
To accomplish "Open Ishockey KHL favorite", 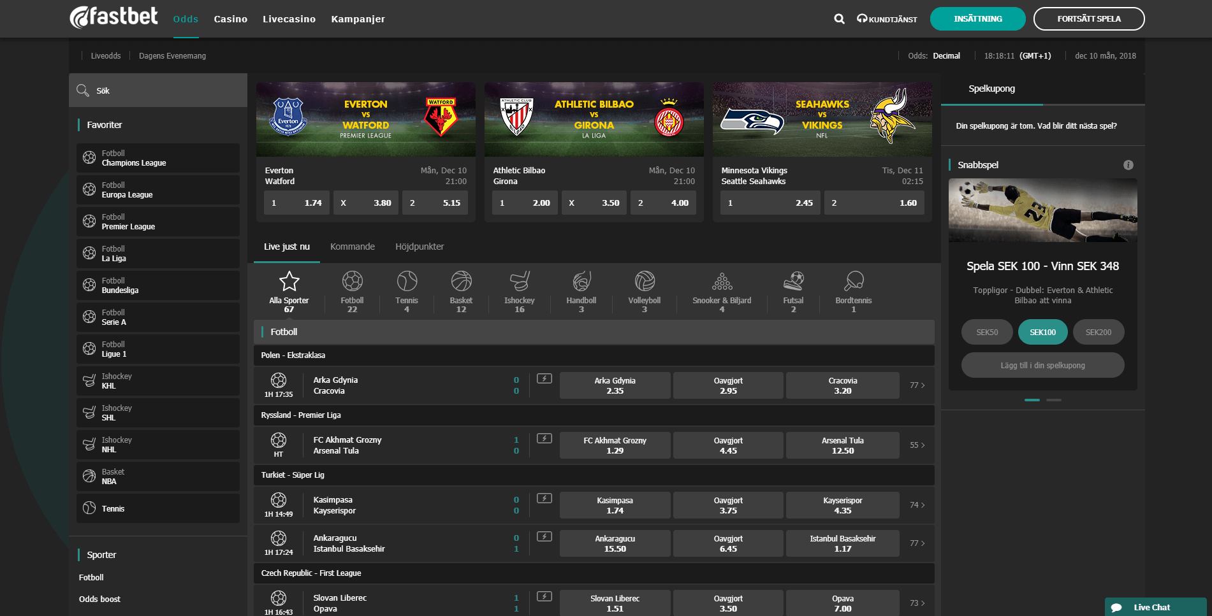I will coord(158,381).
